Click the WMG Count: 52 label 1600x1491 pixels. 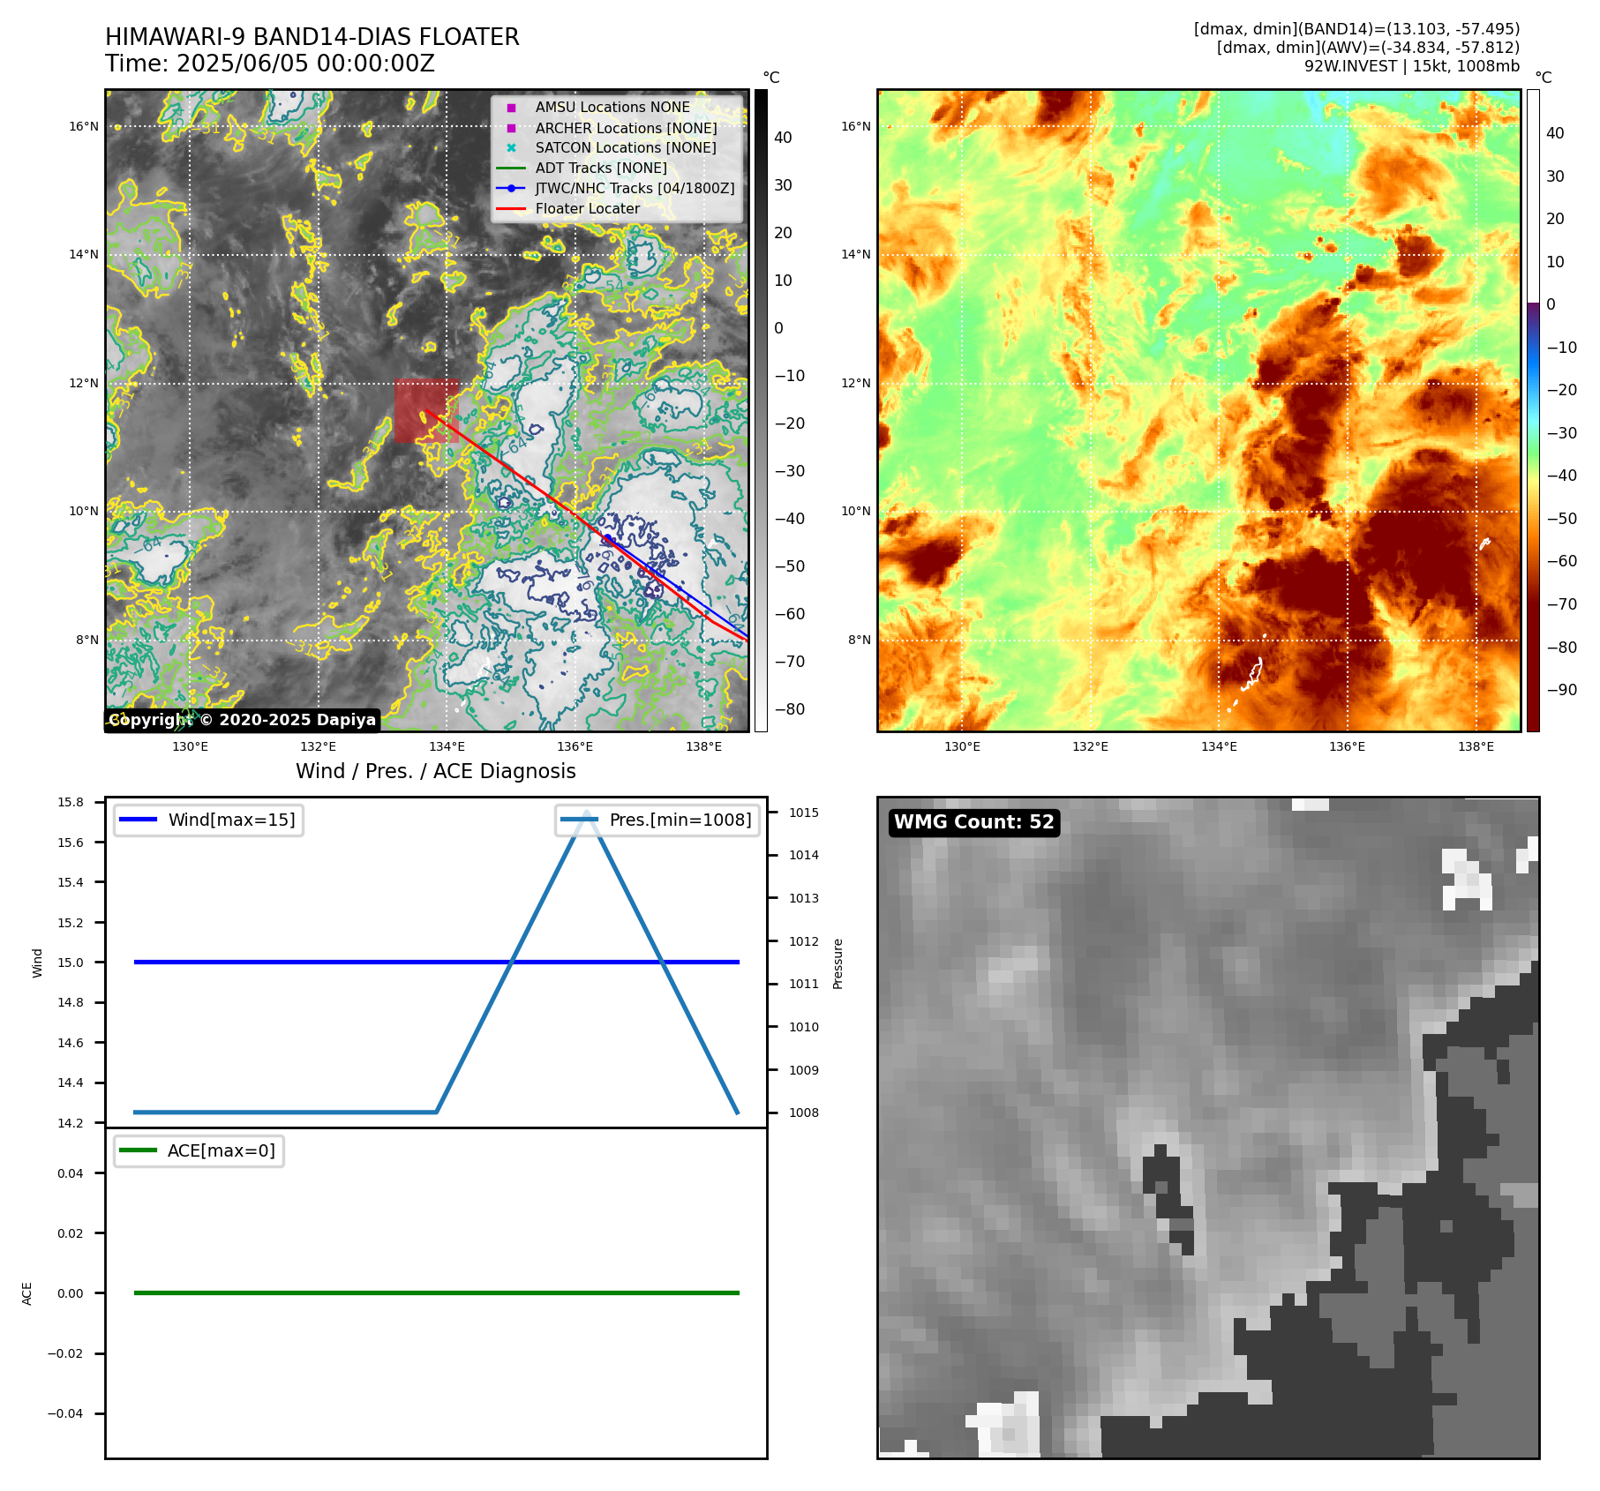point(974,822)
